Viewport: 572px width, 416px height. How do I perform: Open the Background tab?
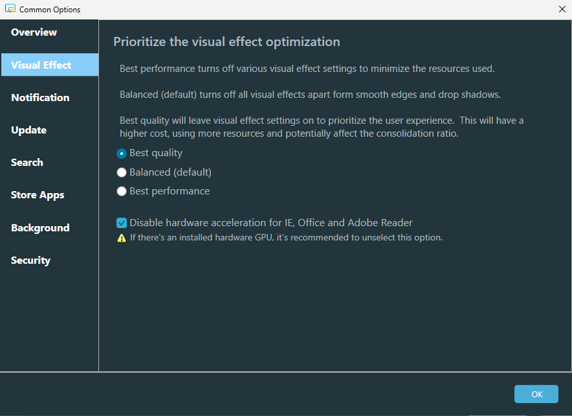tap(40, 227)
